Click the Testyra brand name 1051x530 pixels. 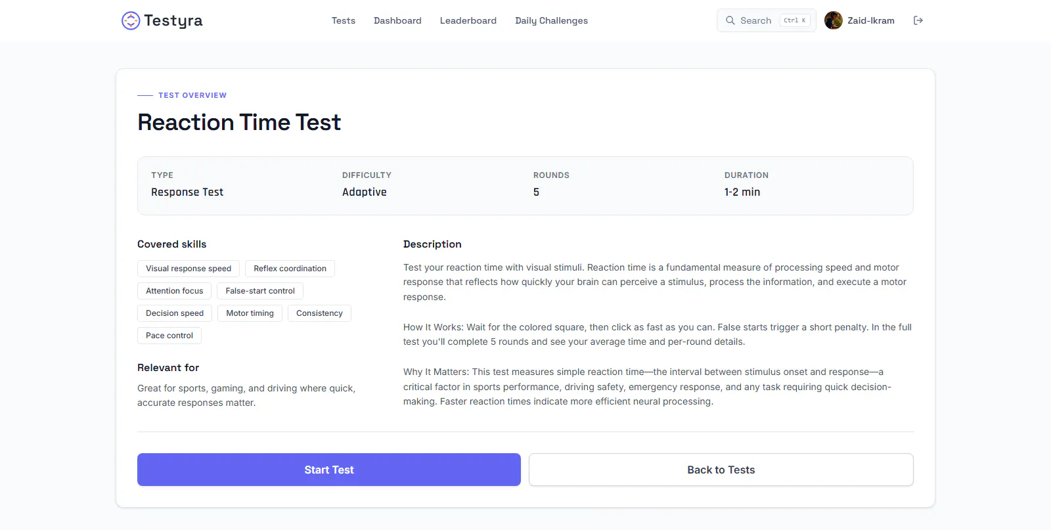tap(173, 21)
